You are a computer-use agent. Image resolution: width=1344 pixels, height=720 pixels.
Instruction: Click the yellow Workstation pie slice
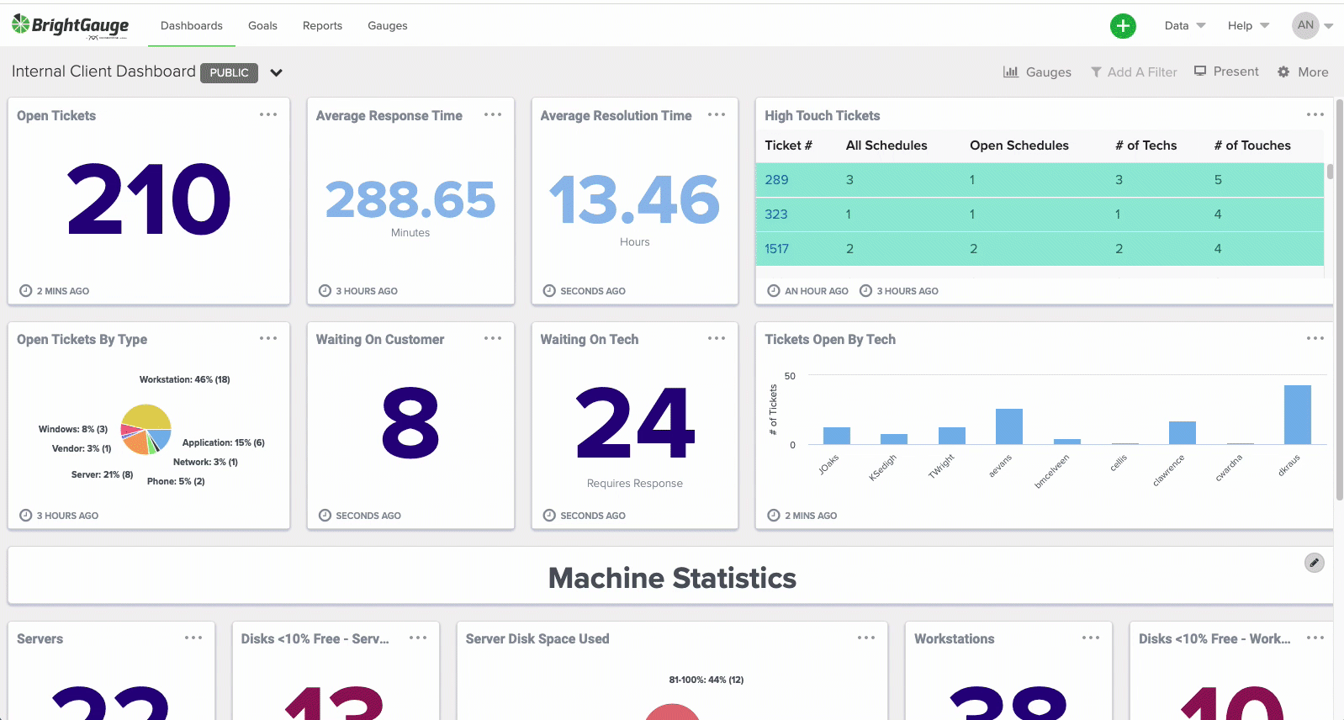pos(148,416)
